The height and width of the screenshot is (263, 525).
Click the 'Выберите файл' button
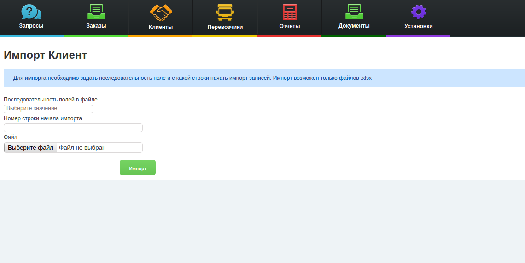30,147
